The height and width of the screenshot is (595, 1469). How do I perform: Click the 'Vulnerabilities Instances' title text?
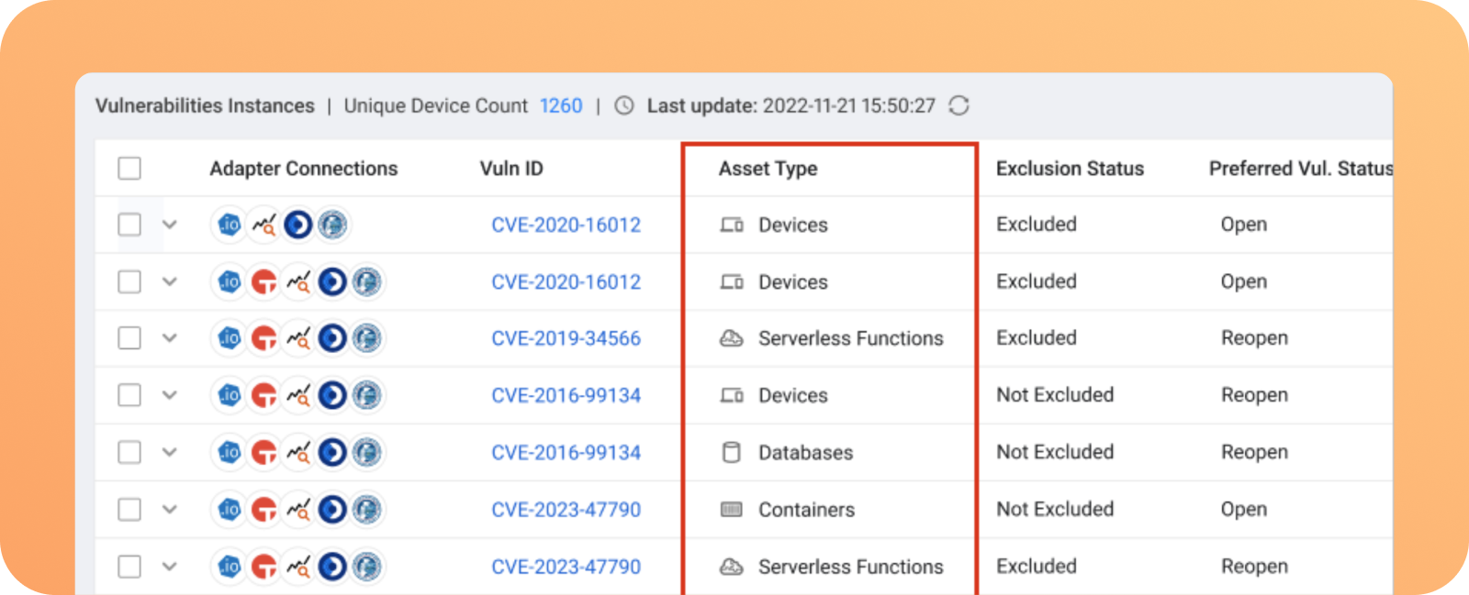coord(205,105)
